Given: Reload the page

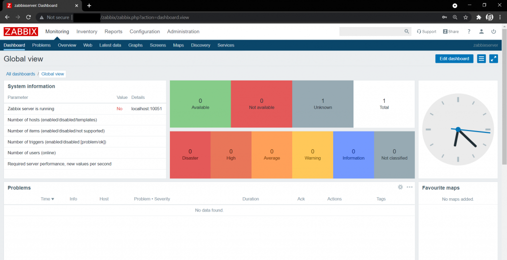Looking at the screenshot, I should [x=28, y=17].
